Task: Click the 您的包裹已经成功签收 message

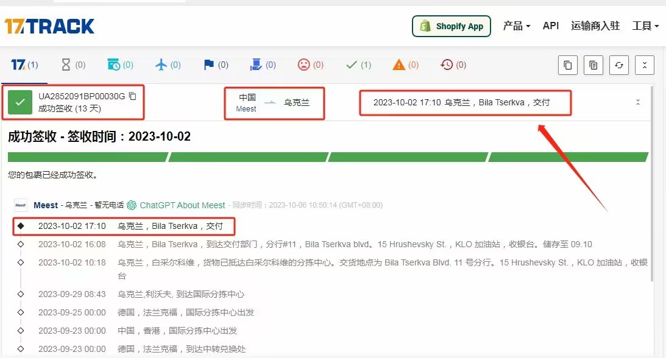Action: (x=54, y=175)
